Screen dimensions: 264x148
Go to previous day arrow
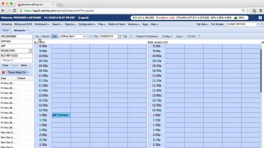(91, 36)
